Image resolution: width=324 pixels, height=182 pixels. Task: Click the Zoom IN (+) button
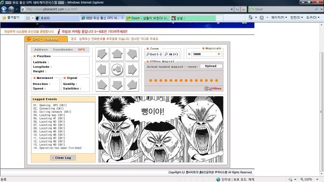tap(172, 54)
